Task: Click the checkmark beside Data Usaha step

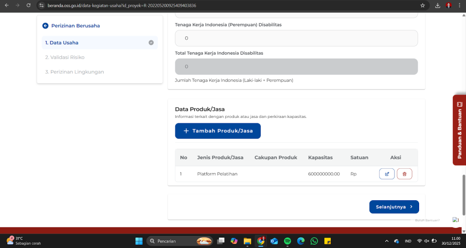Action: [x=151, y=43]
